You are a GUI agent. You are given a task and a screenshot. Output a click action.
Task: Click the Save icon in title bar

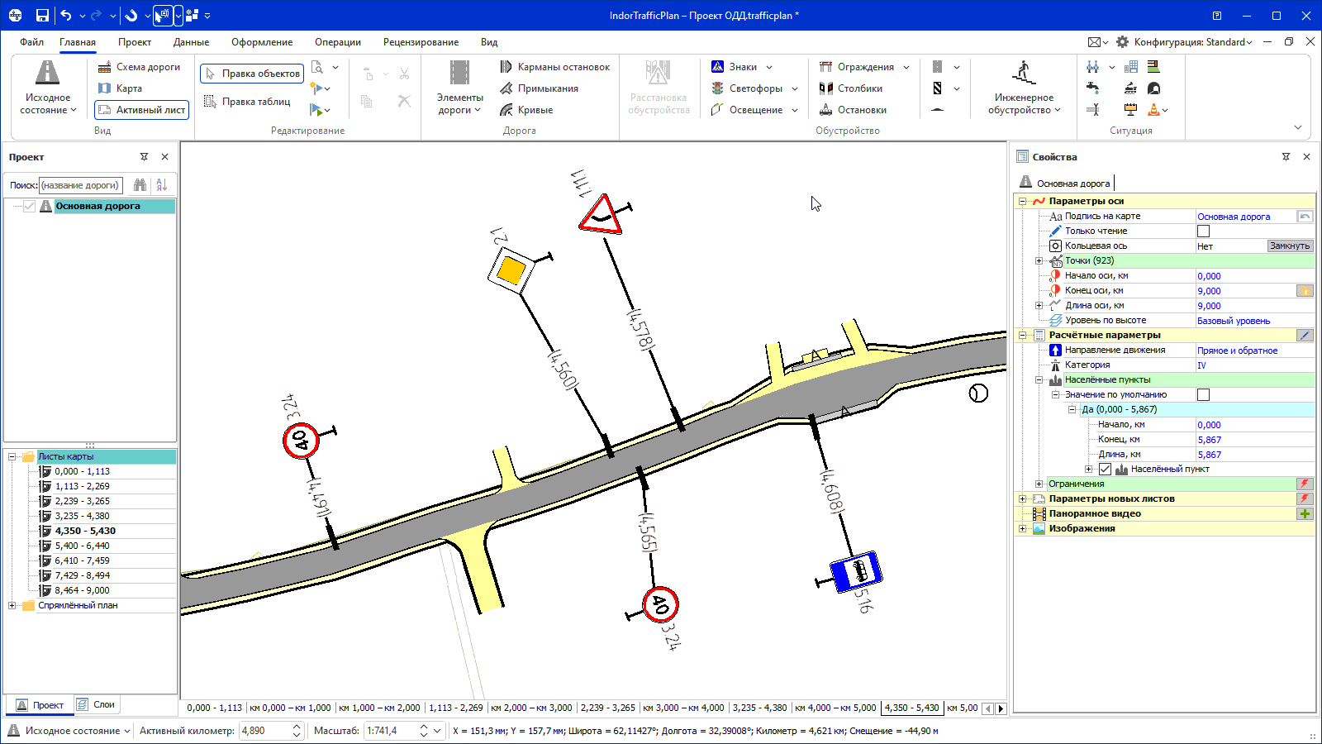[42, 15]
